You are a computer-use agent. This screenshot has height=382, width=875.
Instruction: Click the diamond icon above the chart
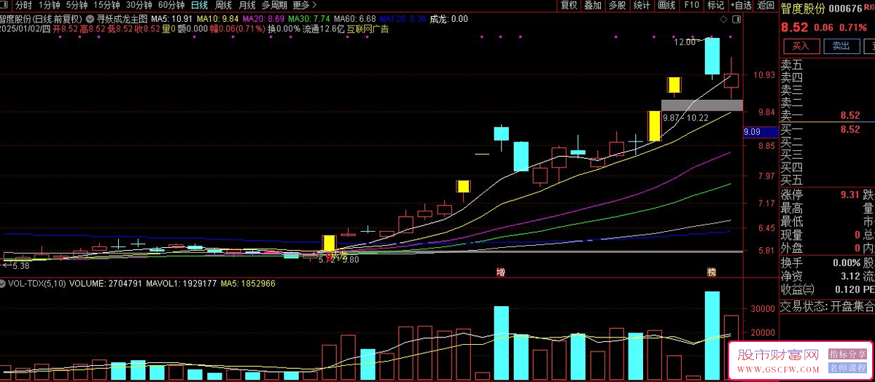coord(723,19)
